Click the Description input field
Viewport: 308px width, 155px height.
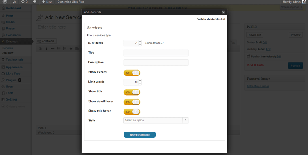click(x=156, y=63)
